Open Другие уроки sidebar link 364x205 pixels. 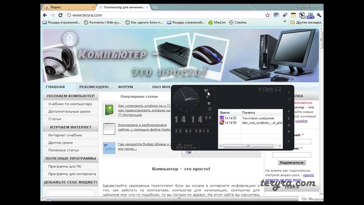60,143
